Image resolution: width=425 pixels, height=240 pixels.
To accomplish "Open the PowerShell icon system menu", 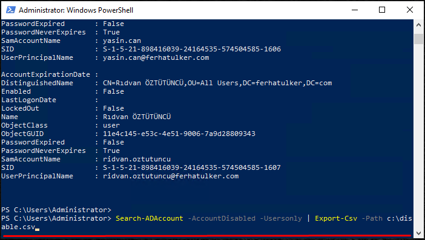I will click(x=11, y=10).
